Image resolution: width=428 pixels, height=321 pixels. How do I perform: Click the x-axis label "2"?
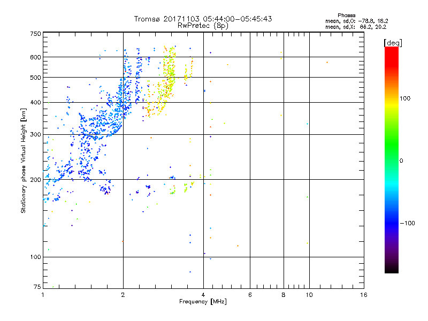(123, 295)
